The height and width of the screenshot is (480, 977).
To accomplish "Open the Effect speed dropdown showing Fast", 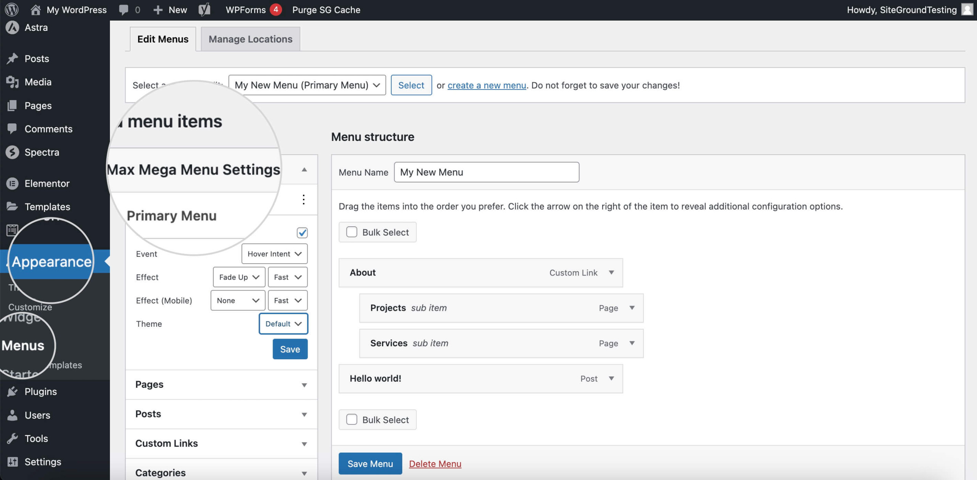I will 287,277.
